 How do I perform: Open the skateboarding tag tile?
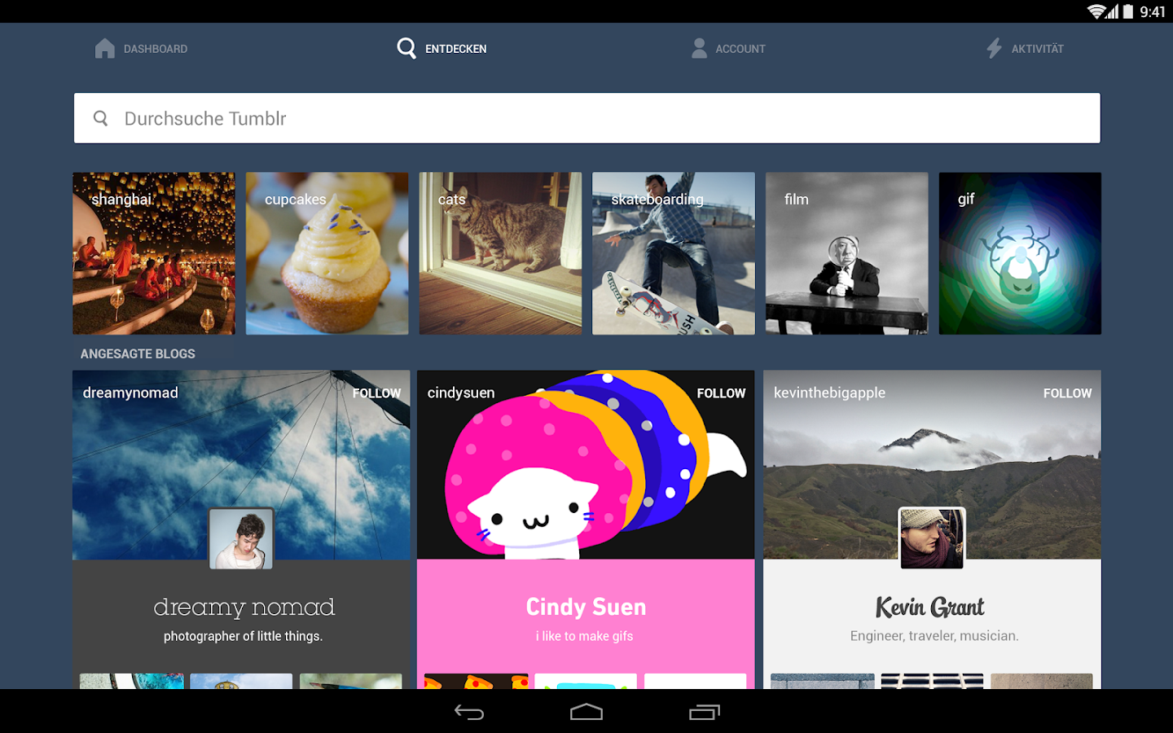pos(673,252)
